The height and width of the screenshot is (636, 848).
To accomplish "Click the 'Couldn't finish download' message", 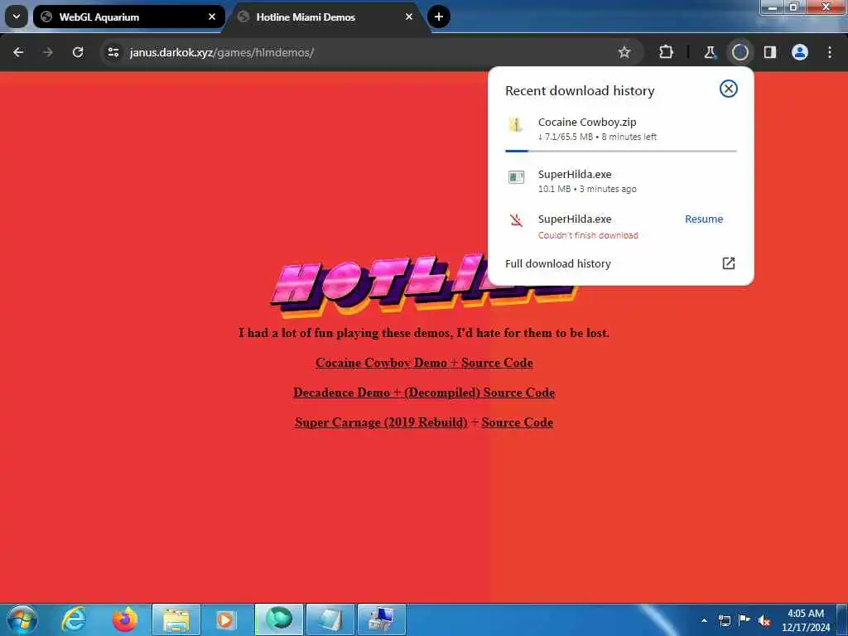I will (588, 235).
